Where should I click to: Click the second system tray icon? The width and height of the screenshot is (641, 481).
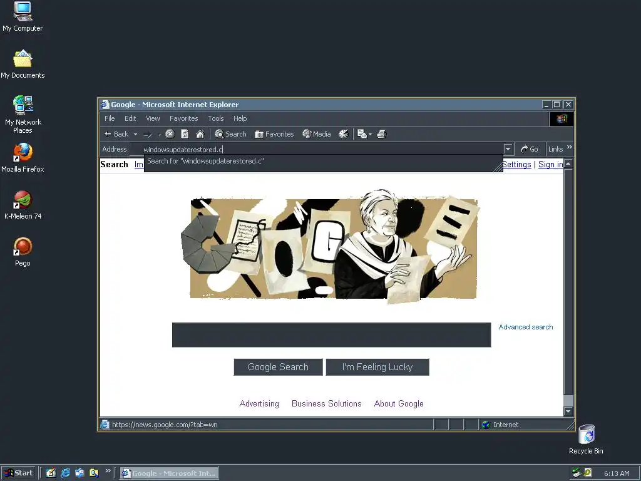588,473
